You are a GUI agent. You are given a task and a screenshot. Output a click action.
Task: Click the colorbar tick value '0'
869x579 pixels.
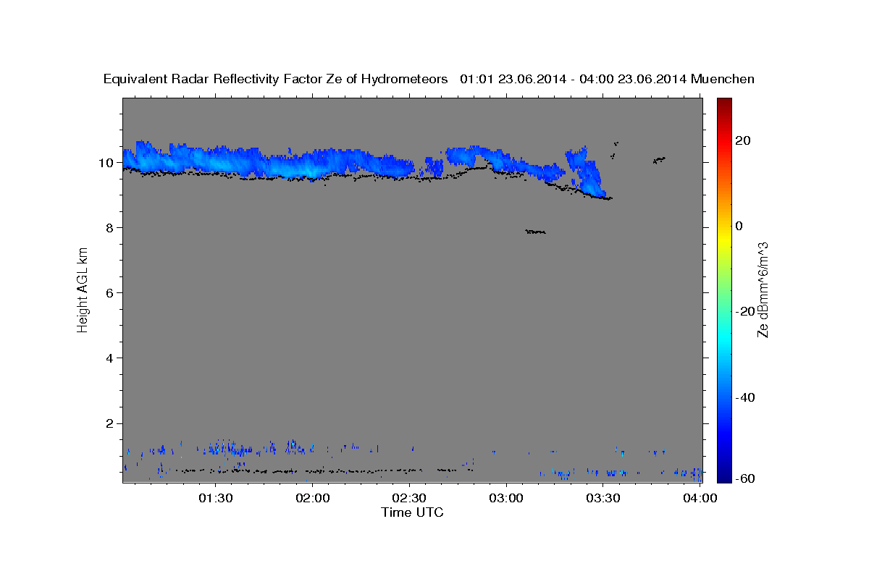pos(739,226)
